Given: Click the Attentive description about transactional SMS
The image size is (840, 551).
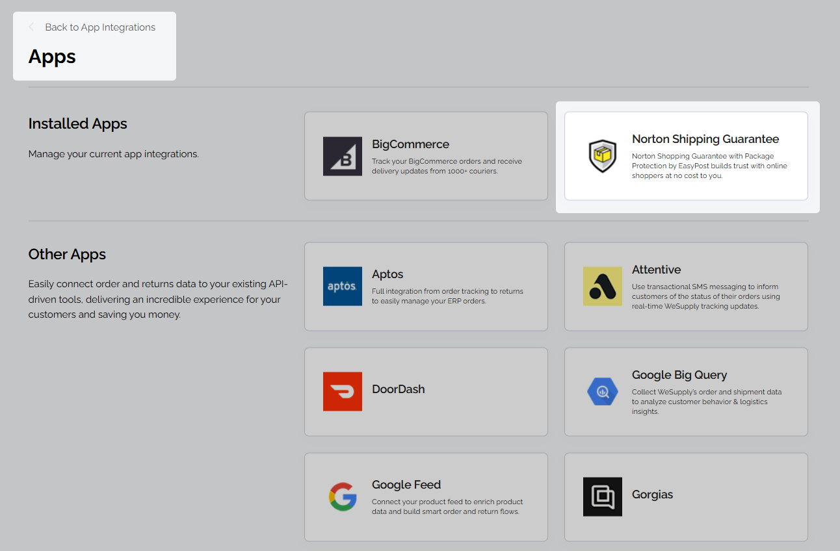Looking at the screenshot, I should (706, 296).
